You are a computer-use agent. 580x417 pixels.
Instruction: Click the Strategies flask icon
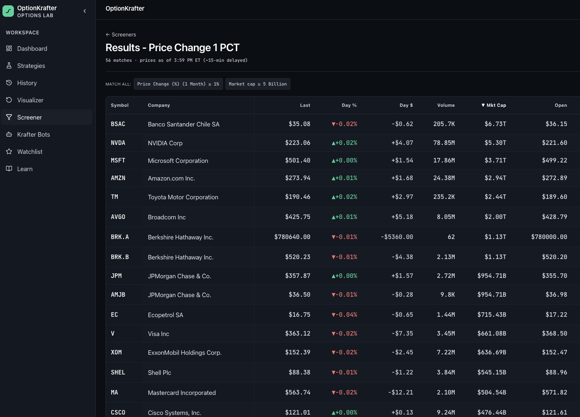pyautogui.click(x=9, y=65)
